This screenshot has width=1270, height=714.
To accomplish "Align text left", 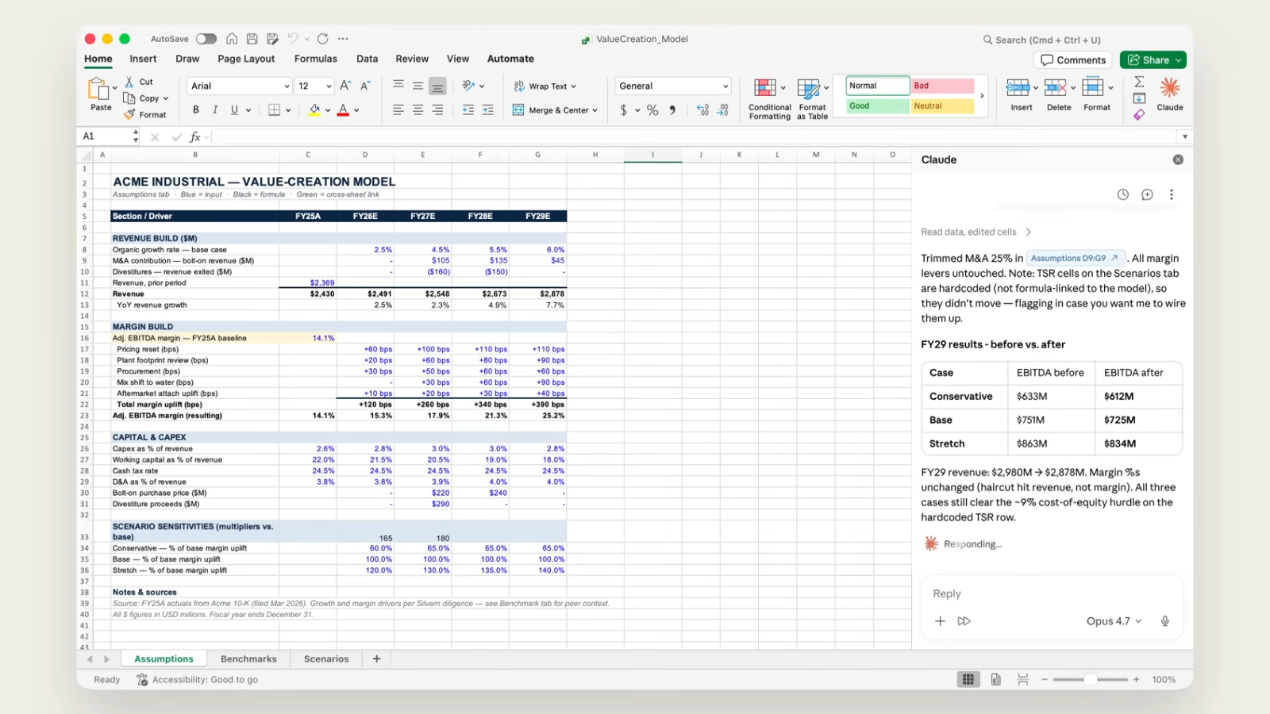I will tap(398, 110).
